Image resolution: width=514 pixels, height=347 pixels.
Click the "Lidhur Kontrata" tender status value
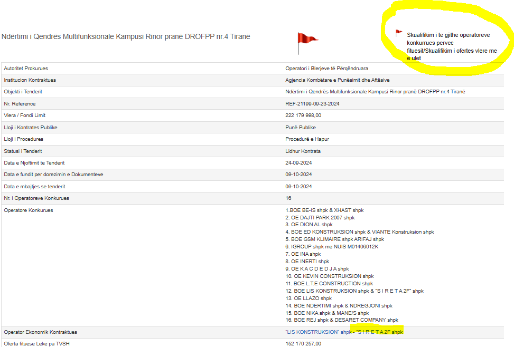[x=303, y=151]
